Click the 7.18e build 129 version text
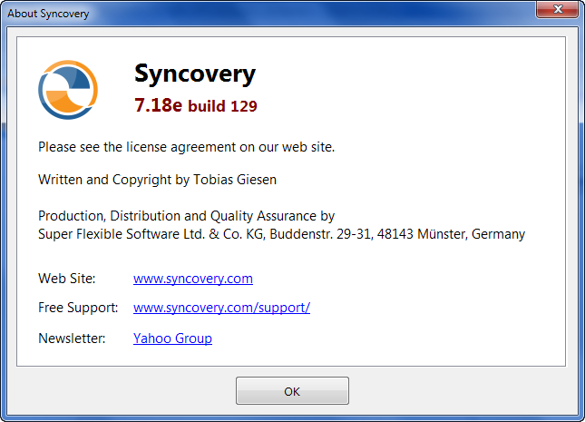Image resolution: width=585 pixels, height=422 pixels. coord(196,105)
